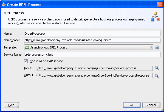Expand the Template dropdown arrow
164x112 pixels.
click(x=151, y=47)
